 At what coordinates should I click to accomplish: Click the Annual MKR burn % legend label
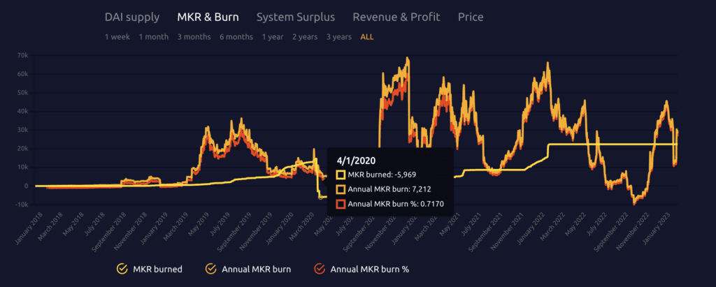pyautogui.click(x=369, y=270)
